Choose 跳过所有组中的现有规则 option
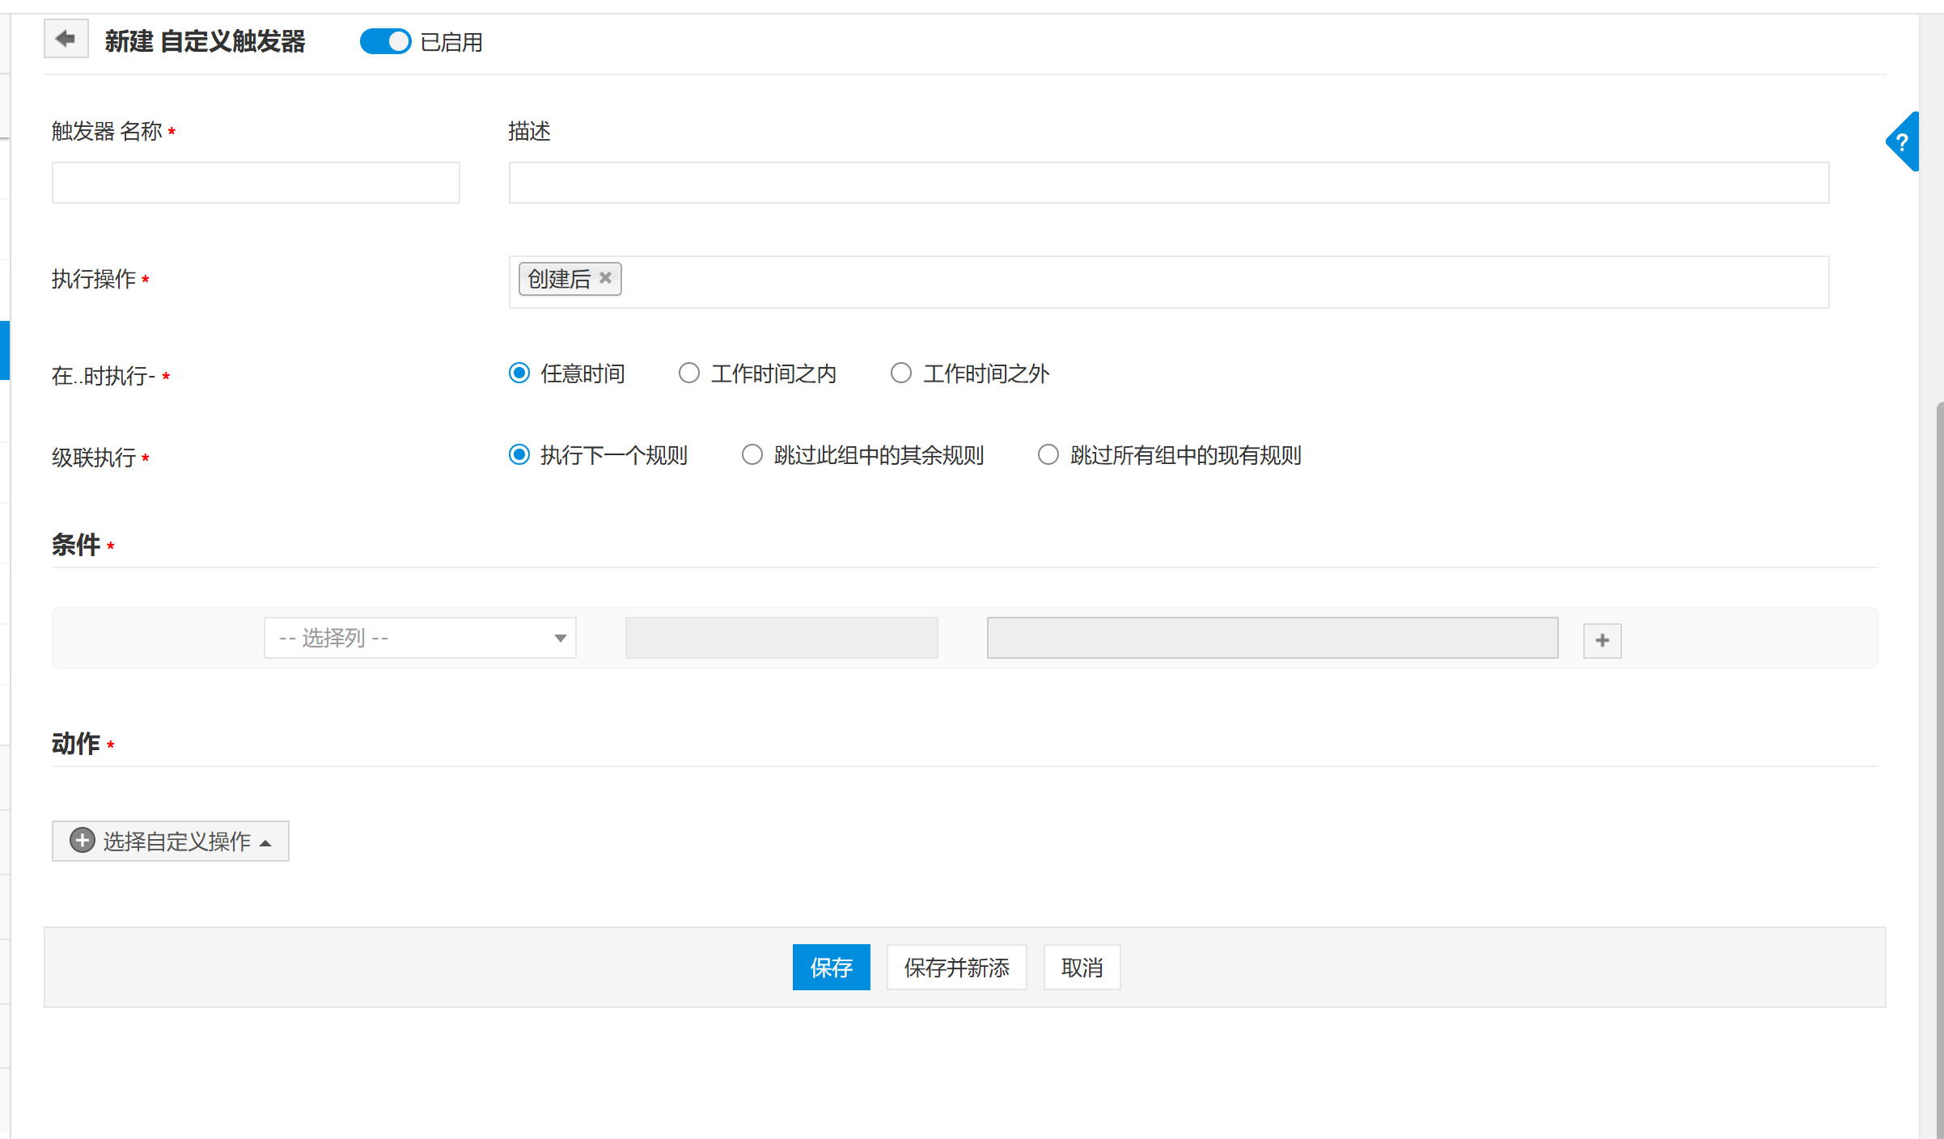The image size is (1944, 1139). 1048,454
